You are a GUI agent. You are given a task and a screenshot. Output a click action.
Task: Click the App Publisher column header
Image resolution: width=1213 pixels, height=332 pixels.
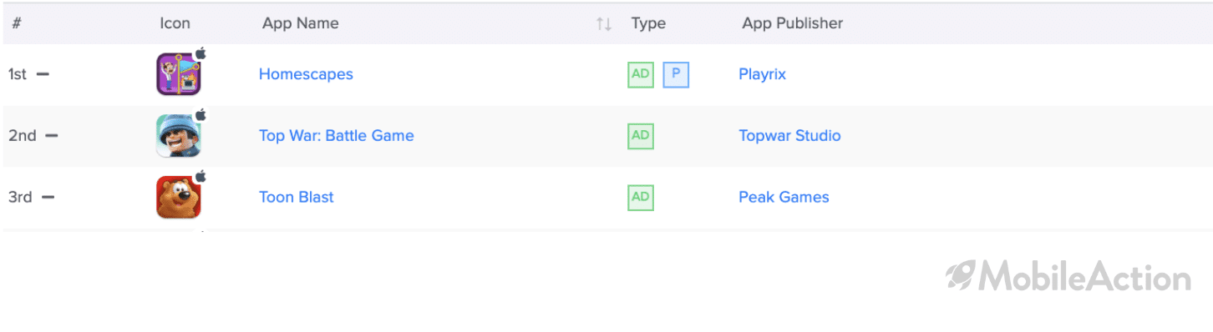(x=793, y=23)
